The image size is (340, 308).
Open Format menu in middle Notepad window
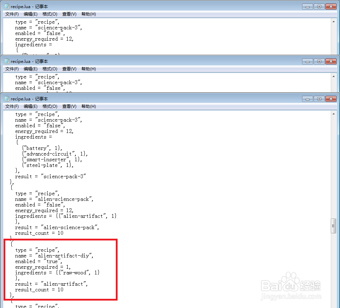[50, 69]
